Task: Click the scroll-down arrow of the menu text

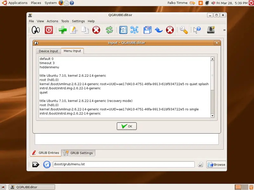Action: point(212,116)
